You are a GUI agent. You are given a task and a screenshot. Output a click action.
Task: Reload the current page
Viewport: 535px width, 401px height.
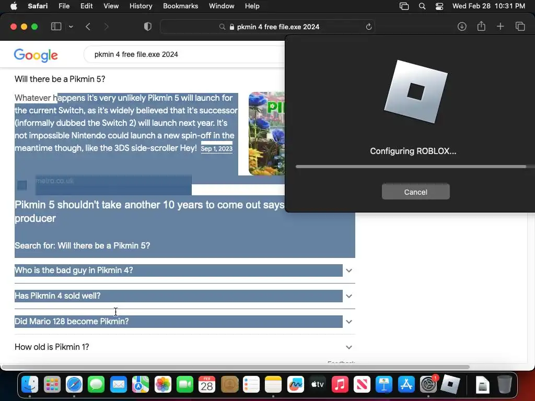click(x=368, y=27)
